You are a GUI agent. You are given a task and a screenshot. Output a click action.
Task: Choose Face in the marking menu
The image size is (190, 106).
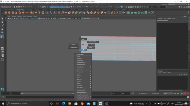click(83, 50)
